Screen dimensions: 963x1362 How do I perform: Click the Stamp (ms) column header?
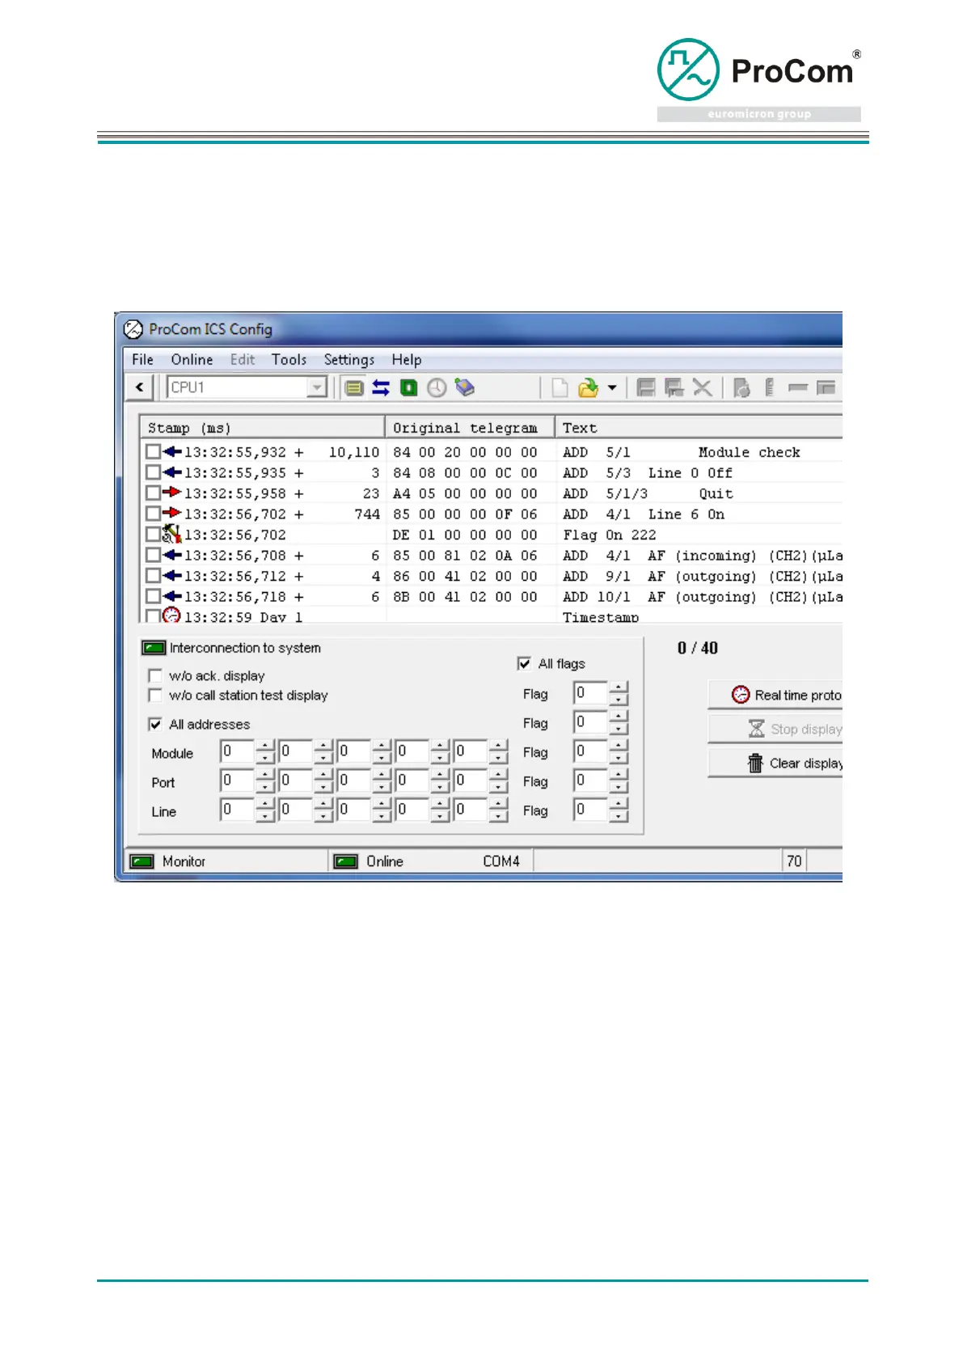[x=263, y=428]
